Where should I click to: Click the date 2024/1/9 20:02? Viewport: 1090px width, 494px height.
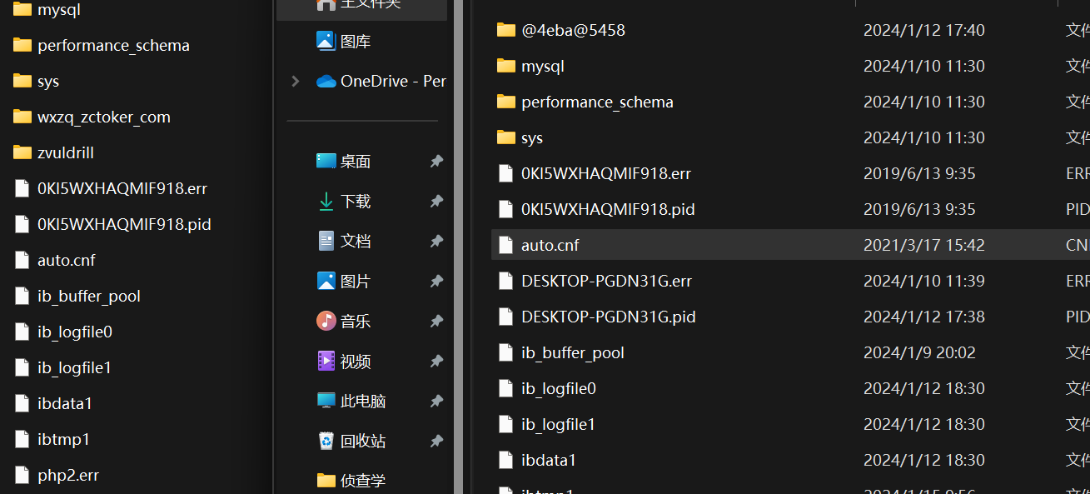[x=919, y=352]
